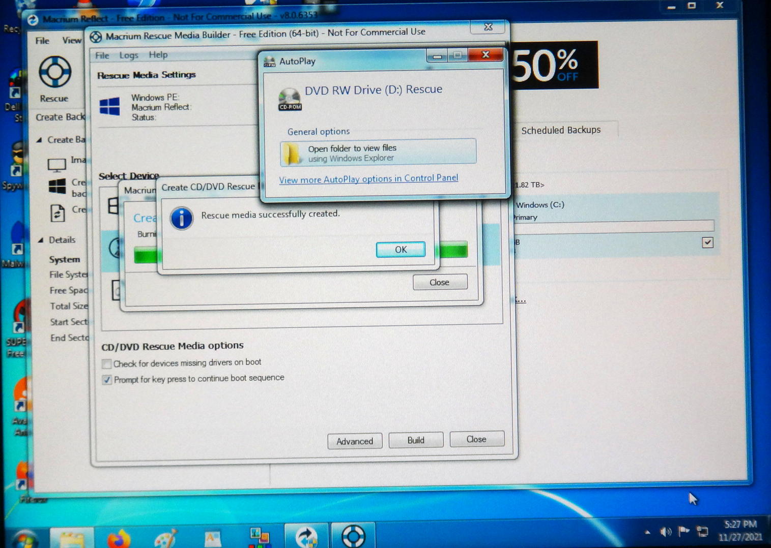Viewport: 771px width, 548px height.
Task: Open Windows Explorer from the taskbar
Action: (x=72, y=538)
